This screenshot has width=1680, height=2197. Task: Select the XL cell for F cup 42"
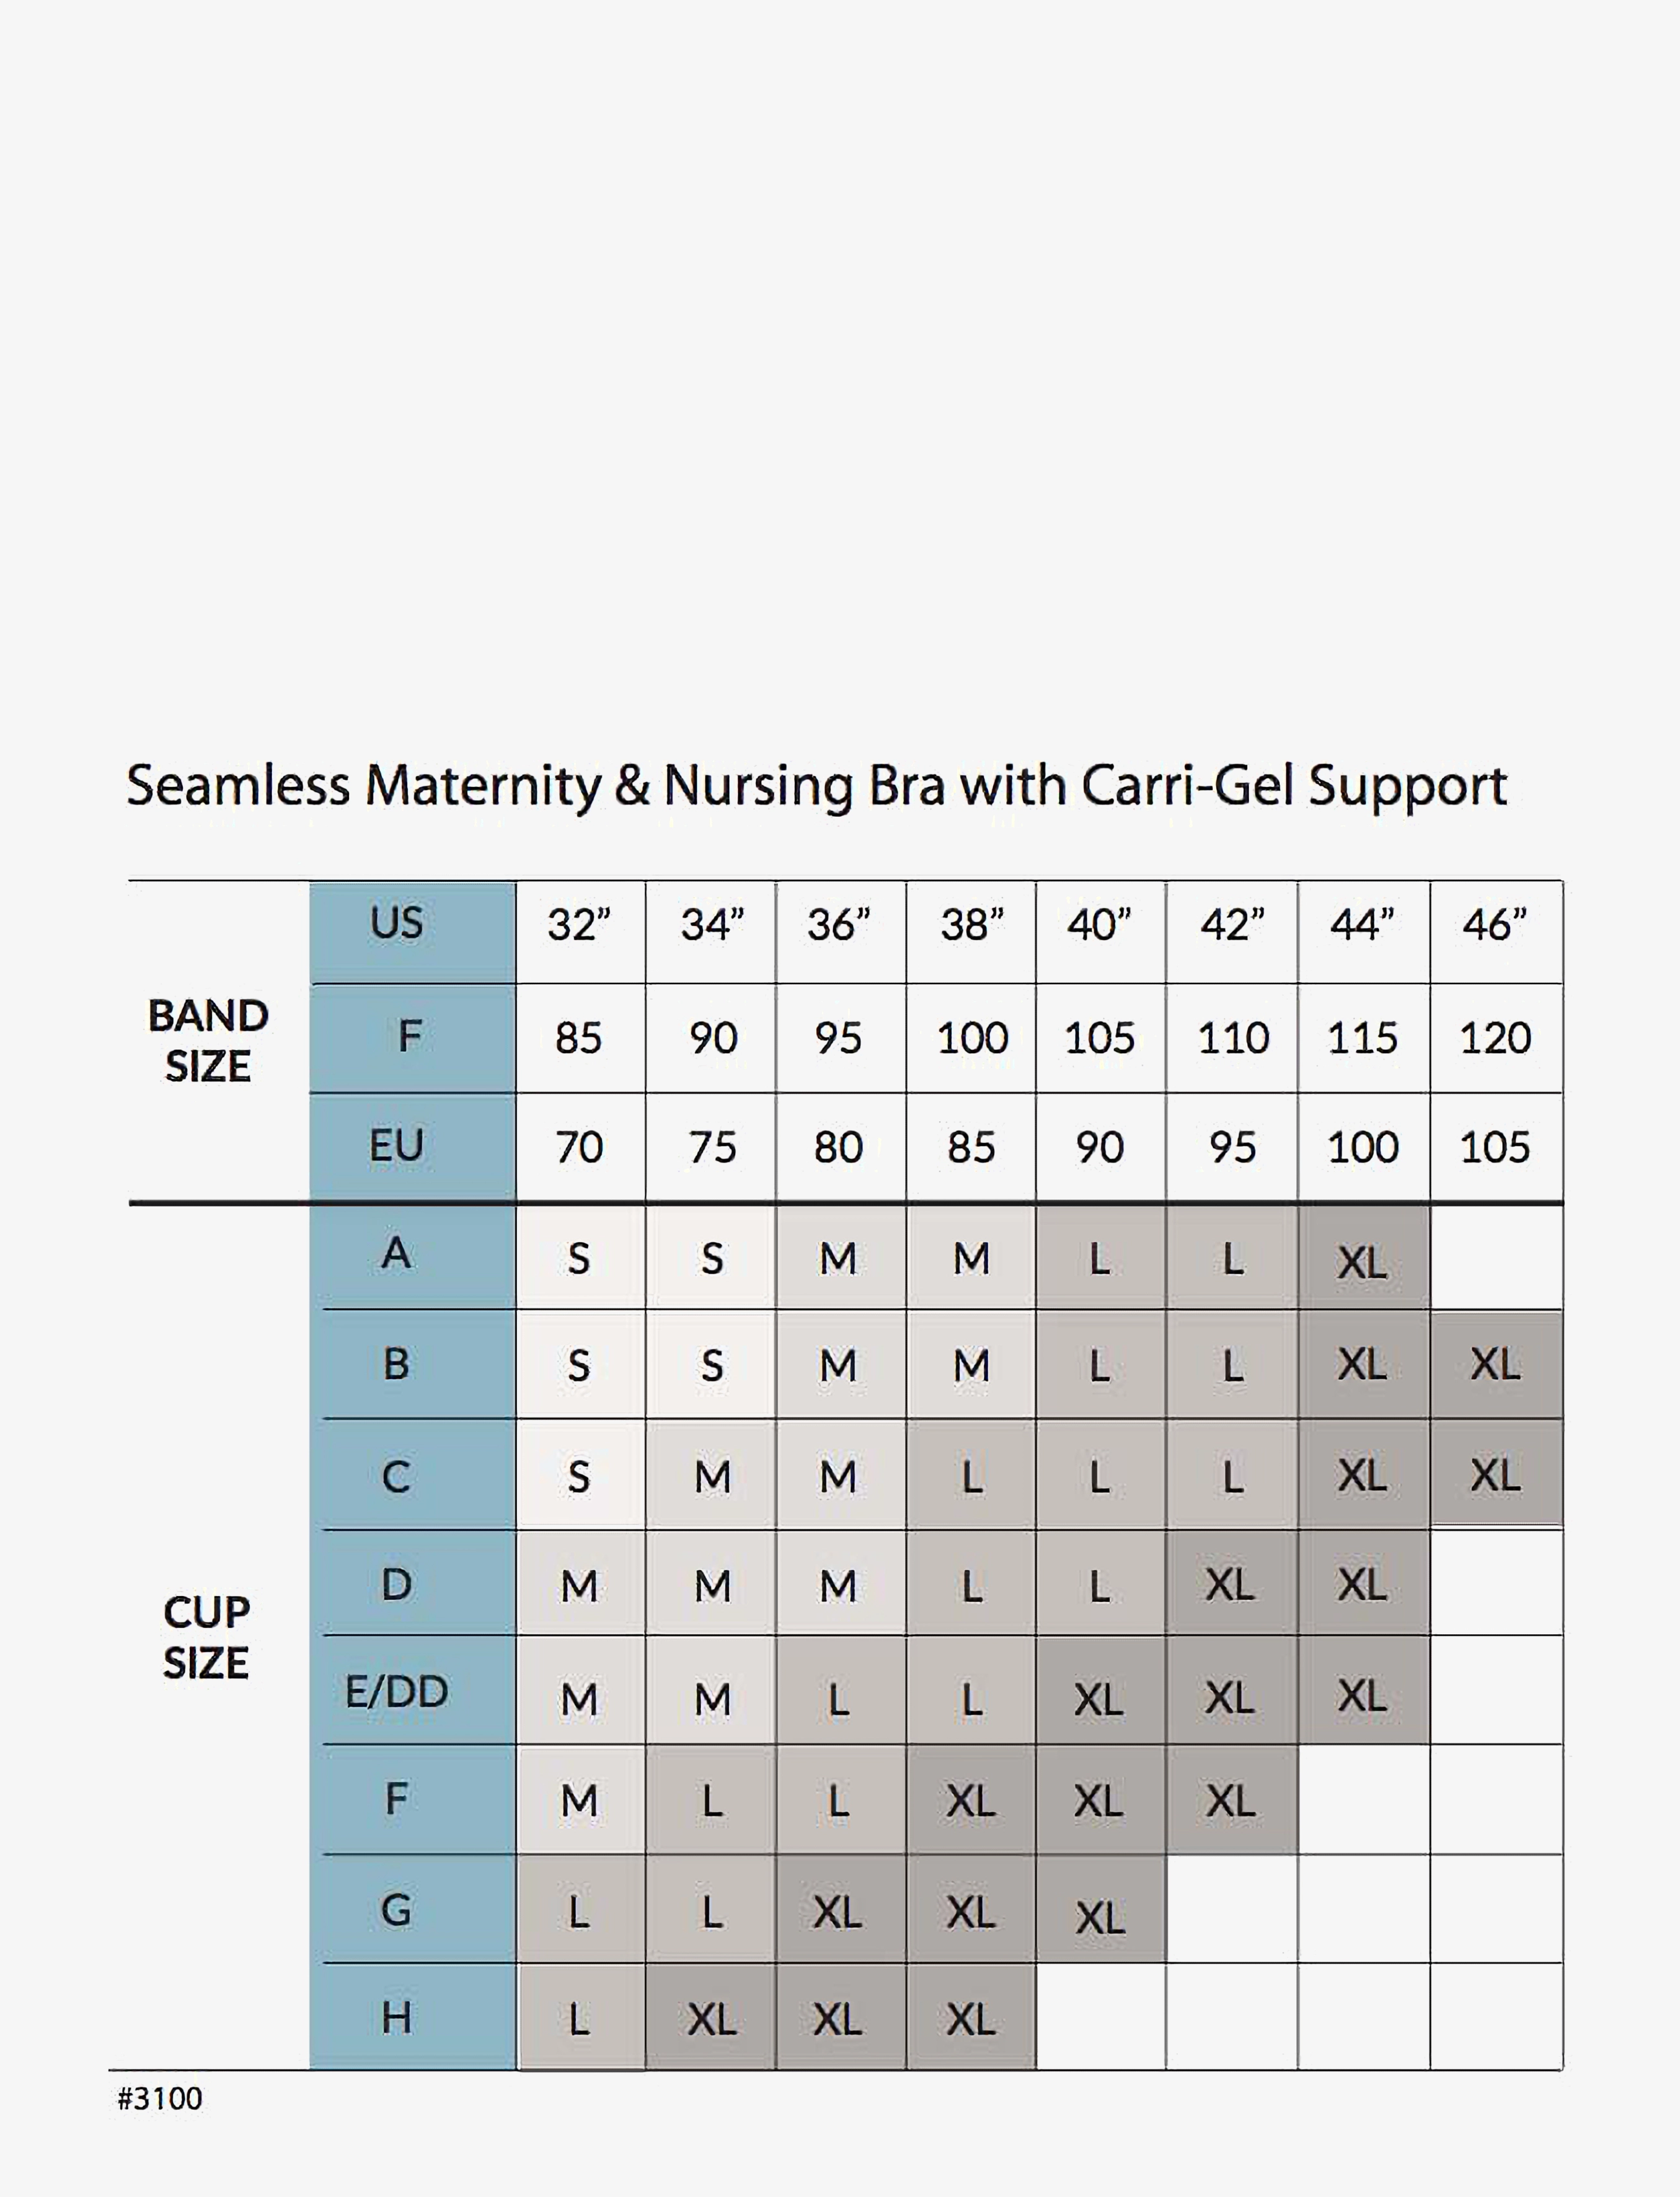tap(1231, 1800)
